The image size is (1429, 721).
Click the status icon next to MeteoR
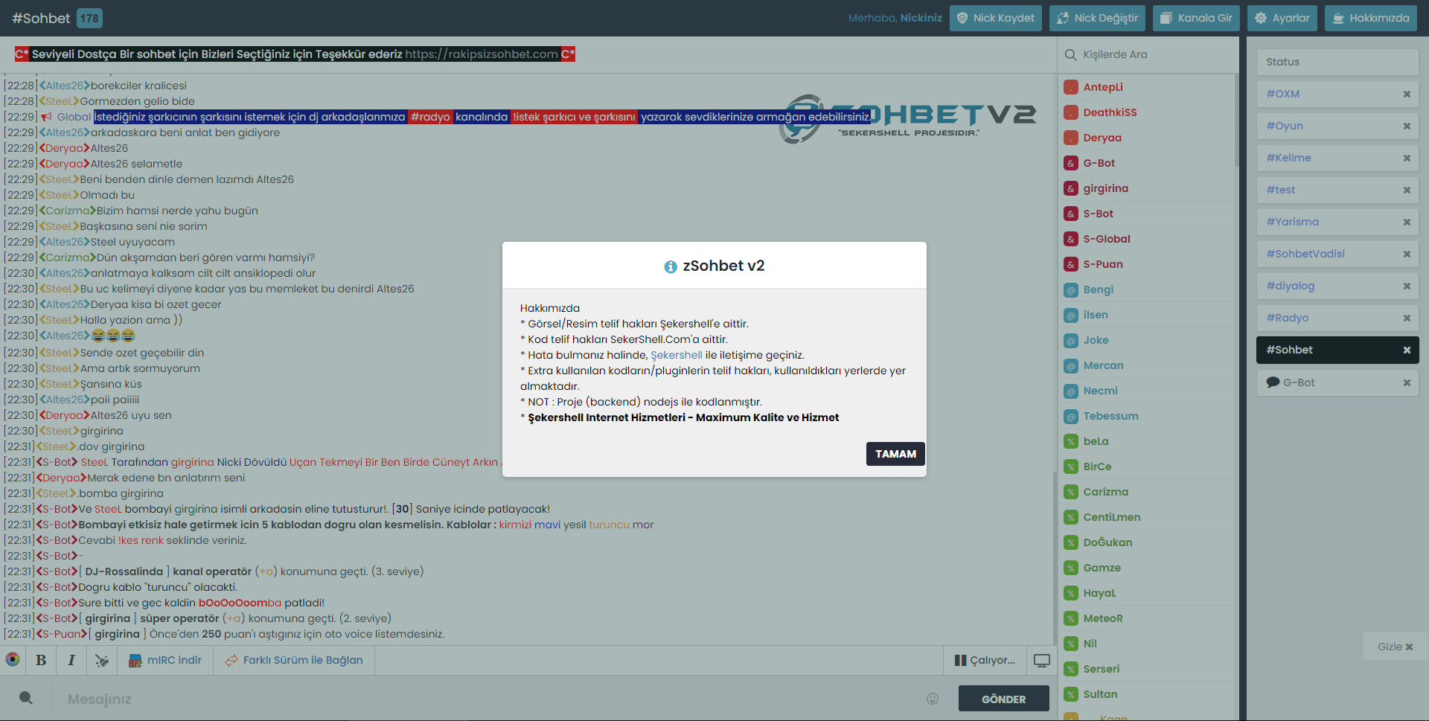[1071, 619]
